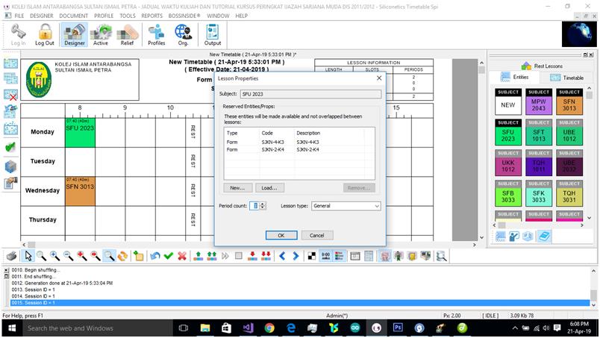Click the printer icon in bottom toolbar
Image resolution: width=600 pixels, height=338 pixels.
pyautogui.click(x=11, y=256)
